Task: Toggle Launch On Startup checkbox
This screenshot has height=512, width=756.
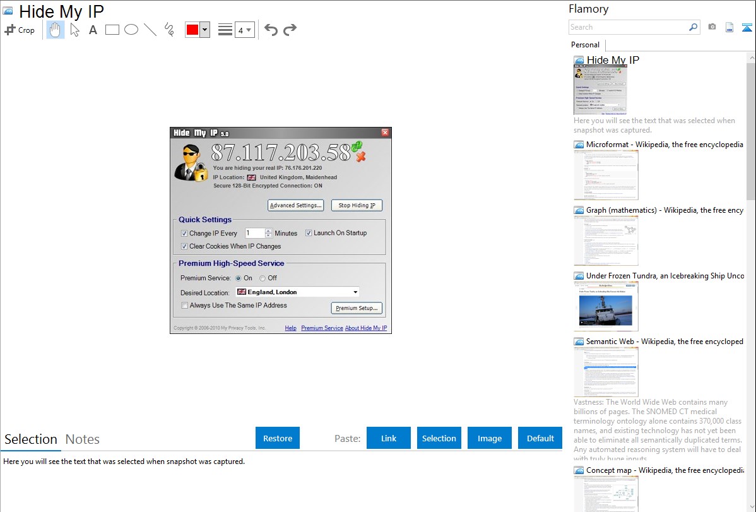Action: pyautogui.click(x=309, y=233)
